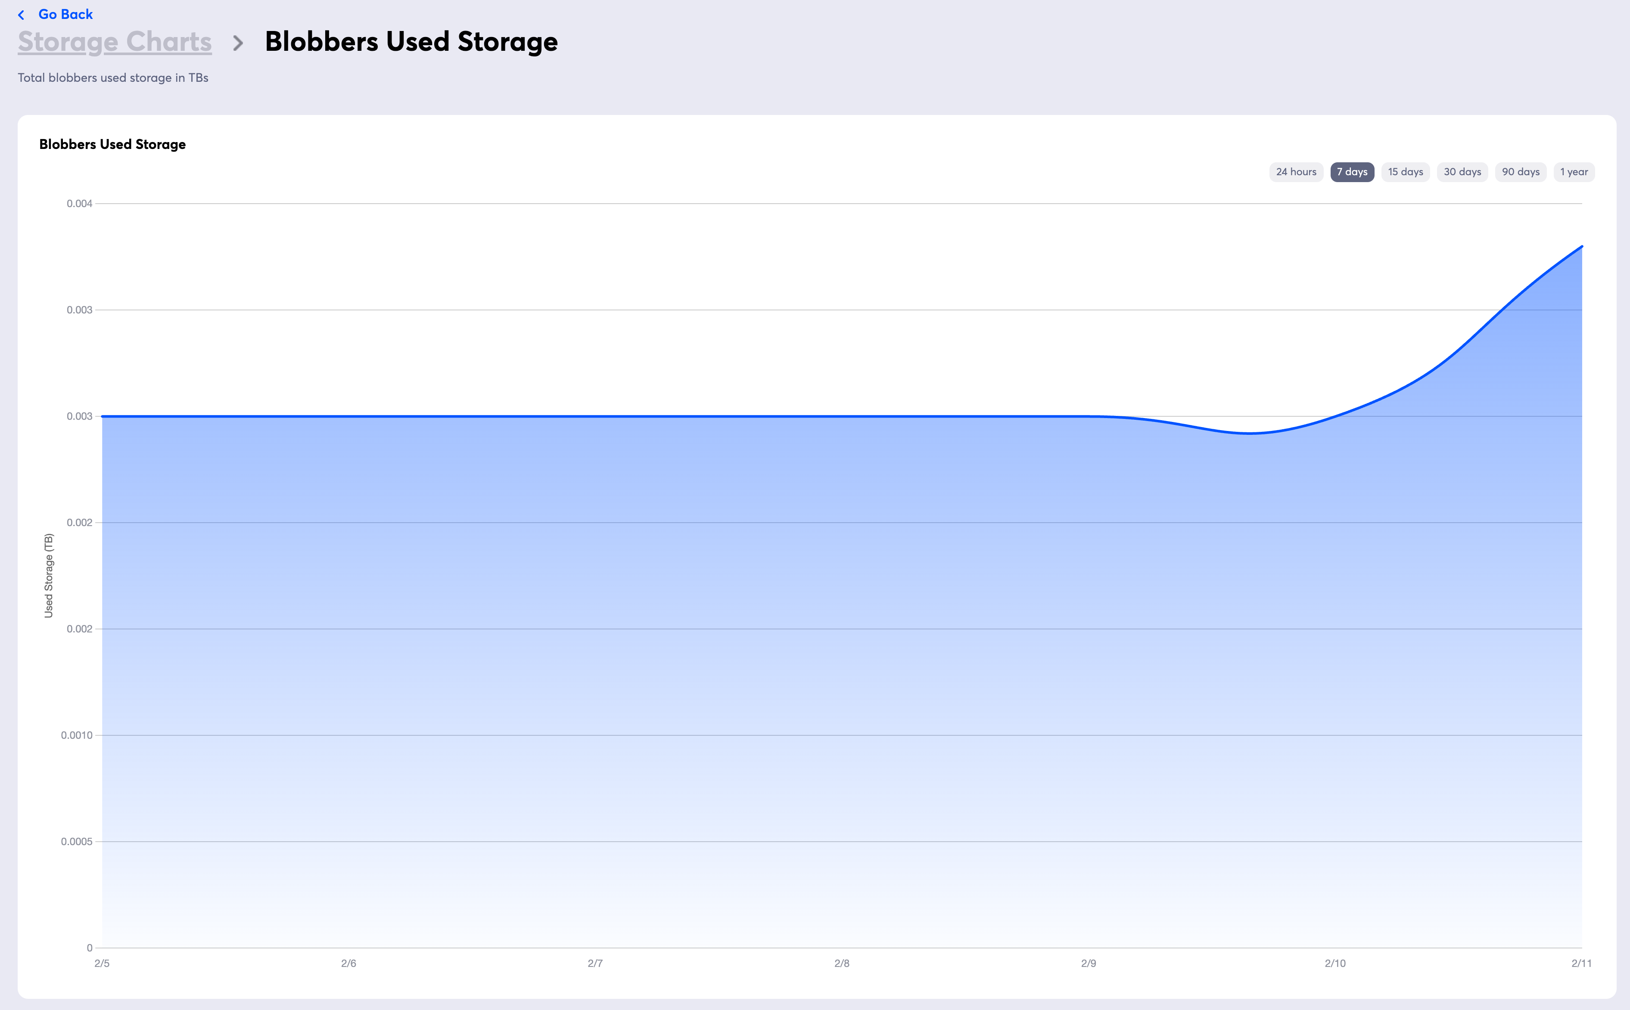Viewport: 1630px width, 1010px height.
Task: Click the back arrow chevron icon
Action: (x=22, y=15)
